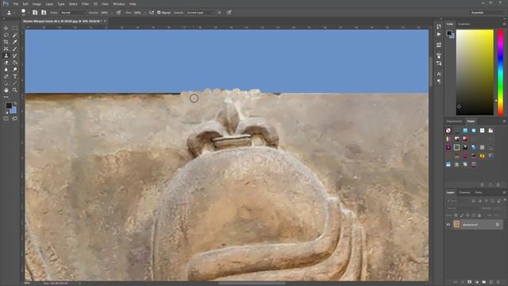Open the Flow slider arrow in options bar
Image resolution: width=508 pixels, height=286 pixels.
(144, 13)
